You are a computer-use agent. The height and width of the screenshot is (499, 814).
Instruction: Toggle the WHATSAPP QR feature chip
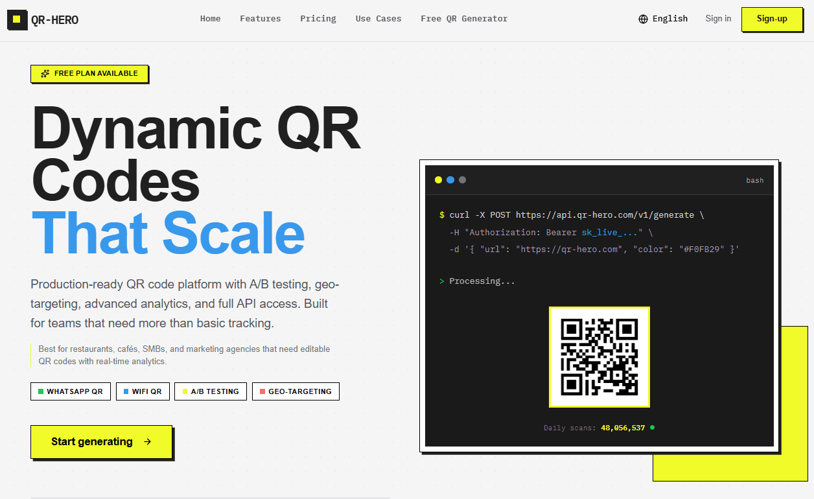[x=70, y=391]
